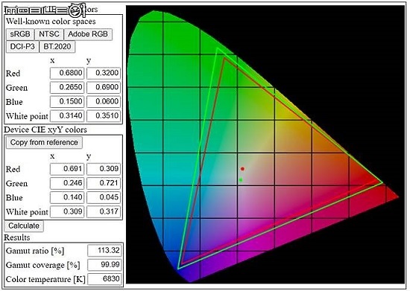Viewport: 410px width, 291px height.
Task: Pick the BT.2020 color space
Action: tap(57, 47)
